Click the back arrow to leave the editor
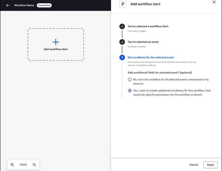Image resolution: width=222 pixels, height=171 pixels. pos(8,5)
